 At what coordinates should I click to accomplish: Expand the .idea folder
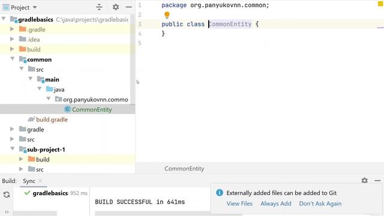[12, 39]
